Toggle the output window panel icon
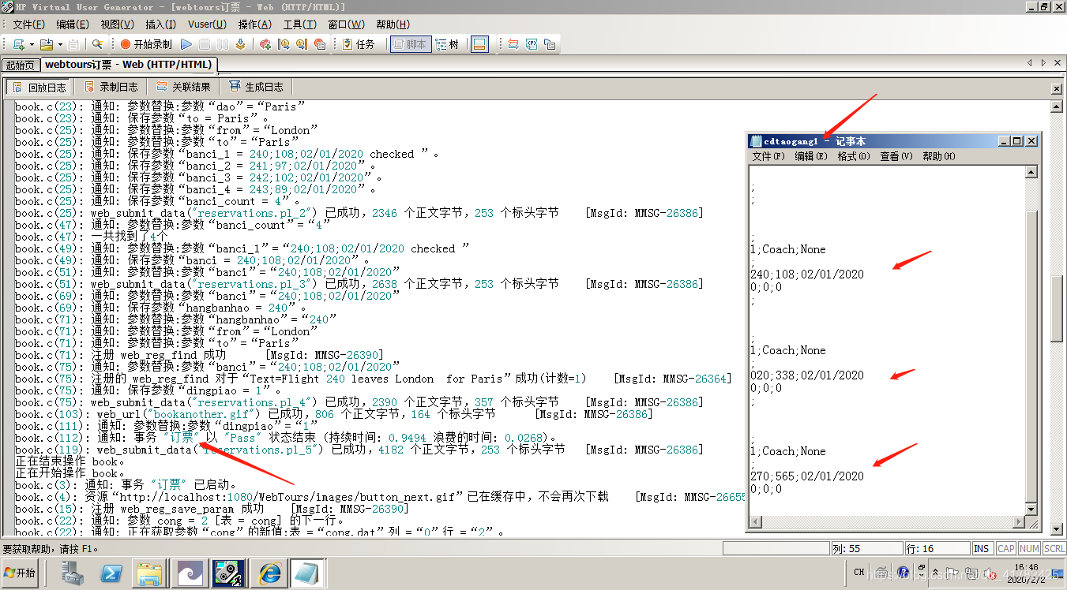 (x=479, y=45)
